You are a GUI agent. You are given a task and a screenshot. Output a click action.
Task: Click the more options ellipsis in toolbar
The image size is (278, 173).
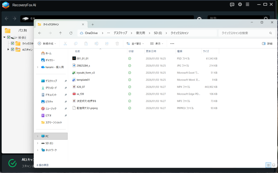(172, 43)
